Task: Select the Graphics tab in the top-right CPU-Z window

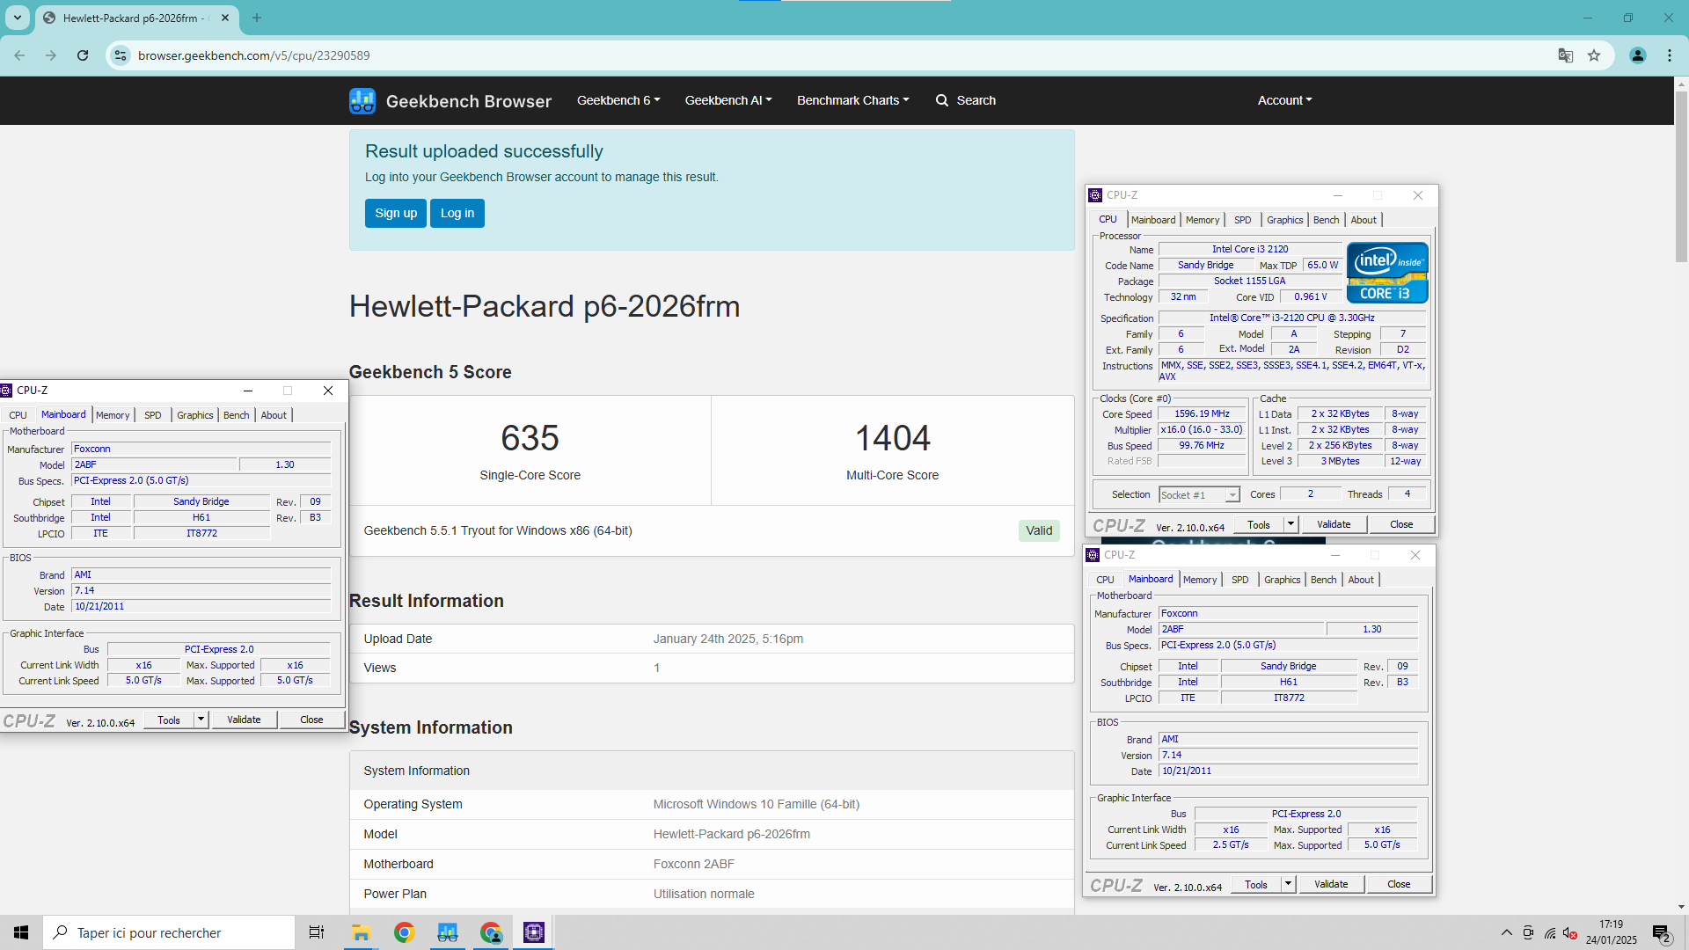Action: [1284, 220]
